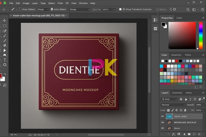Filter layers by type (T) icon
The height and width of the screenshot is (137, 206).
click(x=190, y=99)
